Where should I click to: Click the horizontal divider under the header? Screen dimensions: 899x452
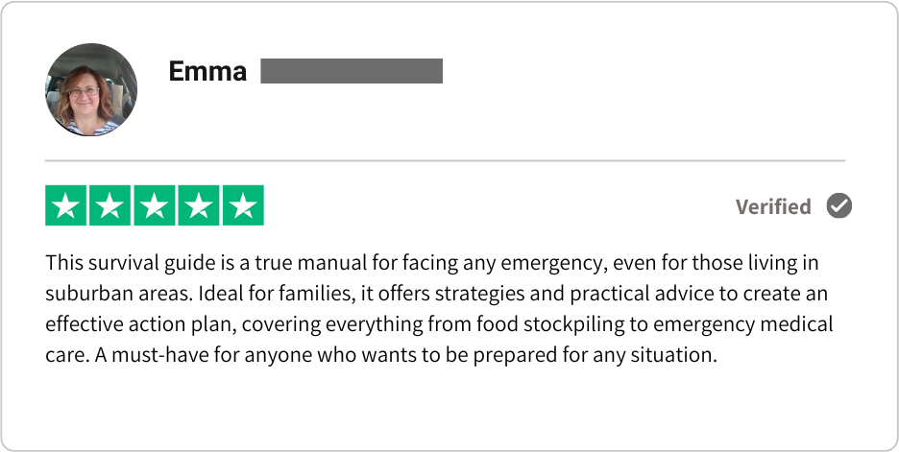click(x=445, y=160)
